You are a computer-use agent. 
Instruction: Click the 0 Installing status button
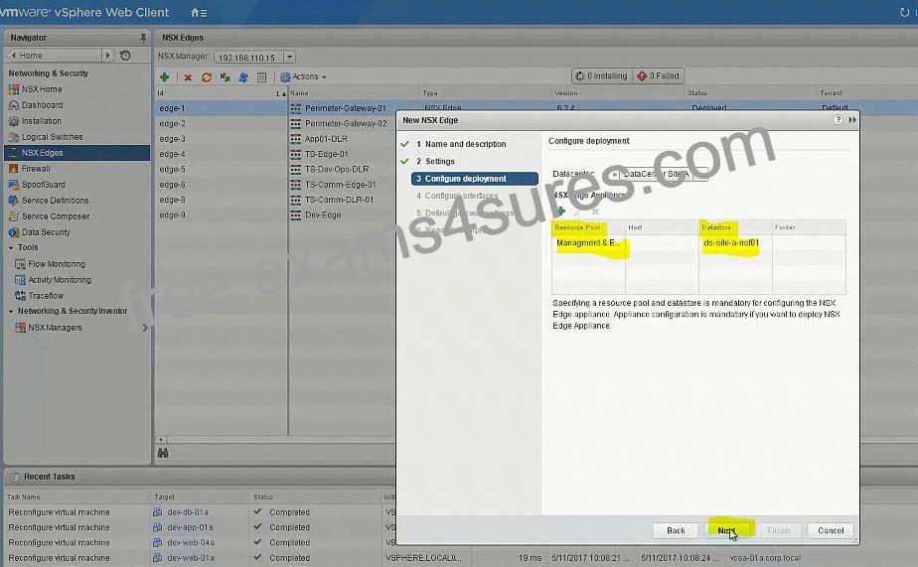pyautogui.click(x=602, y=76)
